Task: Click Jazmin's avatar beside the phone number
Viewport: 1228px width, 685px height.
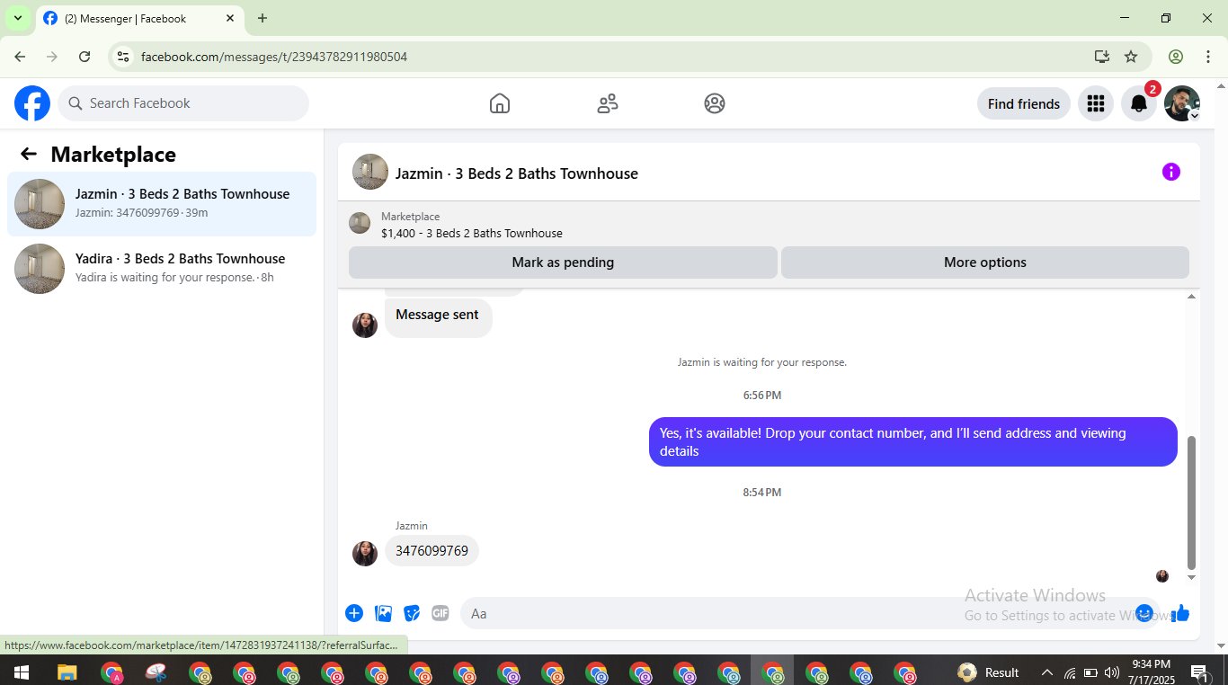Action: click(x=365, y=554)
